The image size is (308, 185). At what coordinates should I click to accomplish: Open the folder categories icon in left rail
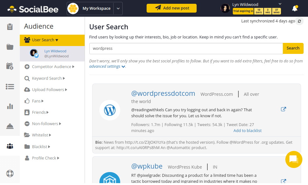tap(10, 47)
